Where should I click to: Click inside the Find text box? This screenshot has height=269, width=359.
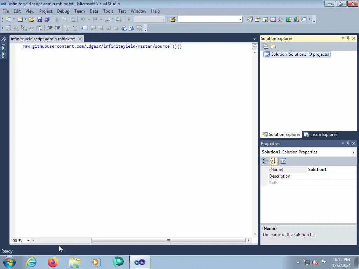coord(208,20)
